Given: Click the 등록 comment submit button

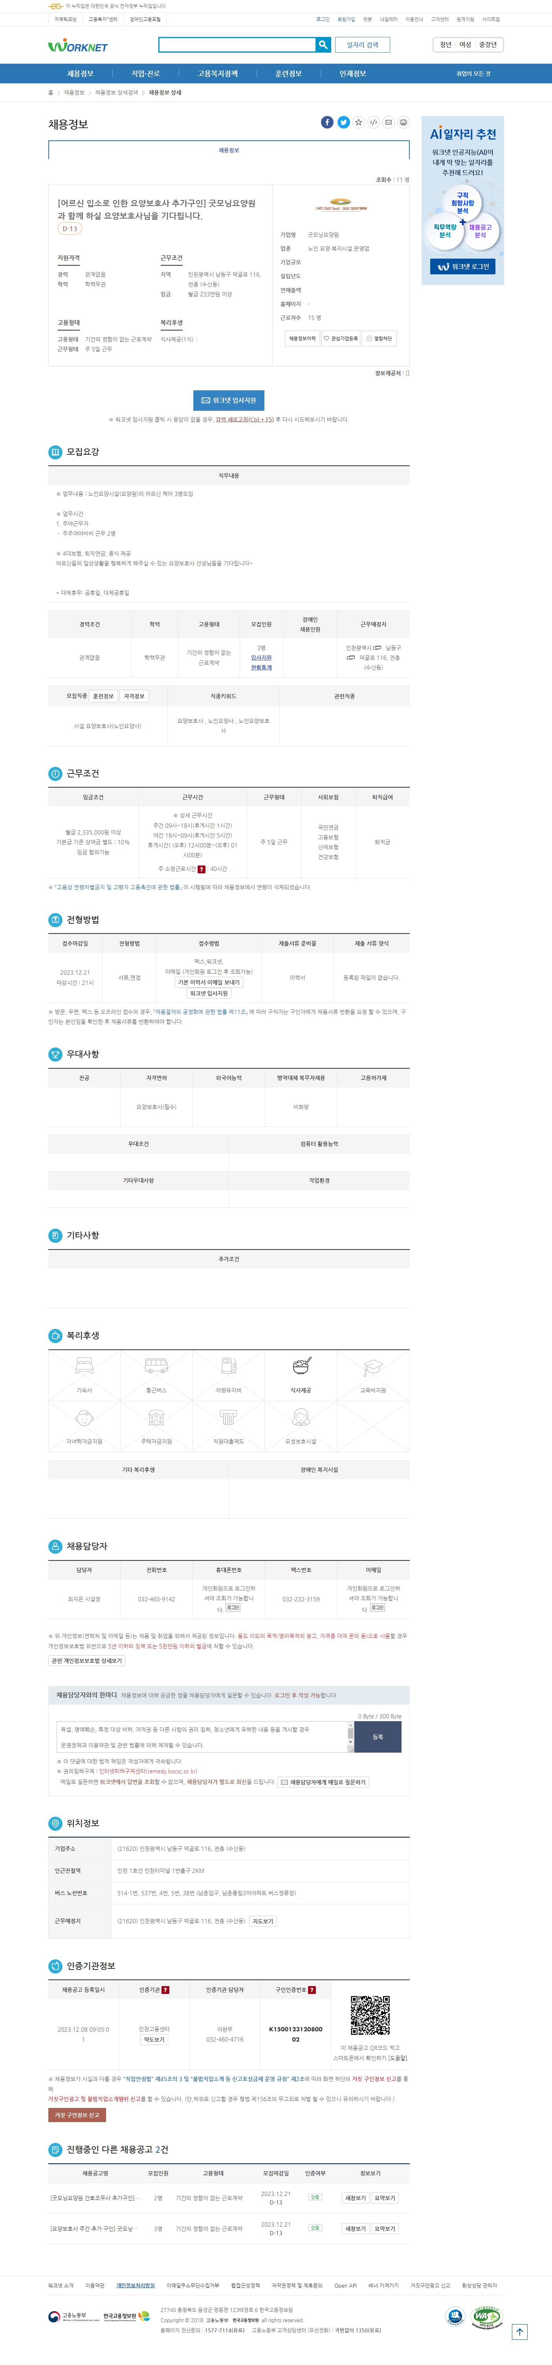Looking at the screenshot, I should (378, 1737).
